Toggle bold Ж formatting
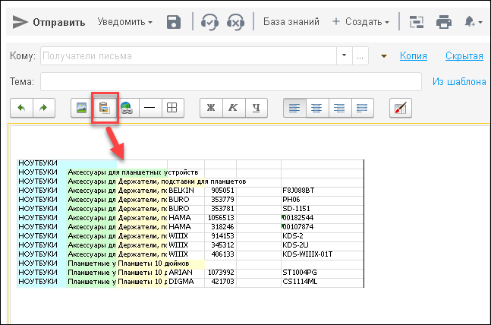491x325 pixels. pos(211,108)
